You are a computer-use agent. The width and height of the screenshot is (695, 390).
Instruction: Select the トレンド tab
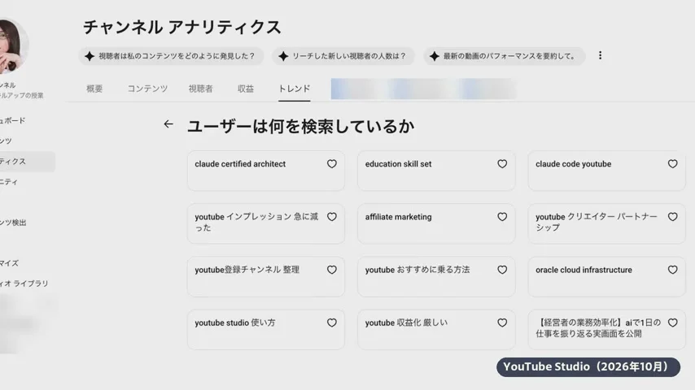tap(295, 89)
